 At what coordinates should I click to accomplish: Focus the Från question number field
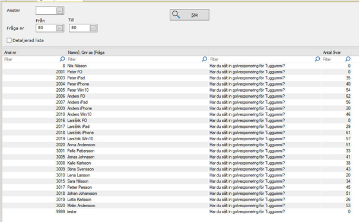point(46,28)
